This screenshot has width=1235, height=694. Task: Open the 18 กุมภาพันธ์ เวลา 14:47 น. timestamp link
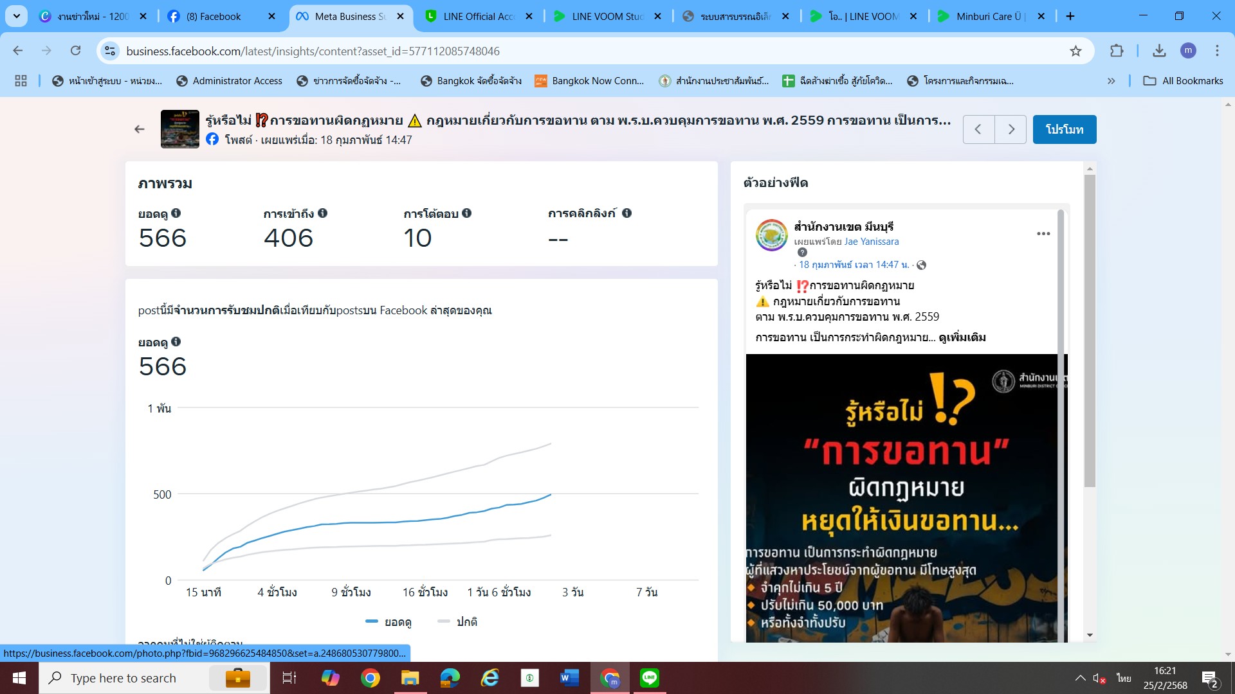tap(854, 265)
